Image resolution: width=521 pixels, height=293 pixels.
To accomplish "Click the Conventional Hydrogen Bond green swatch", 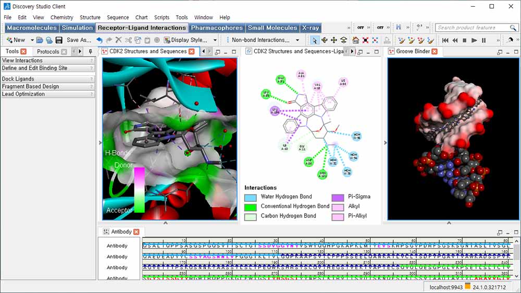I will click(x=250, y=207).
